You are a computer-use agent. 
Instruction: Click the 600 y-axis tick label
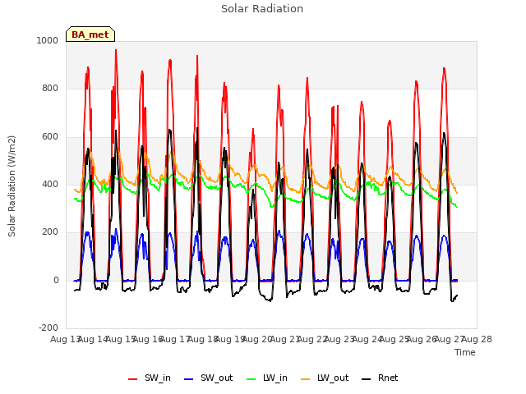point(50,136)
